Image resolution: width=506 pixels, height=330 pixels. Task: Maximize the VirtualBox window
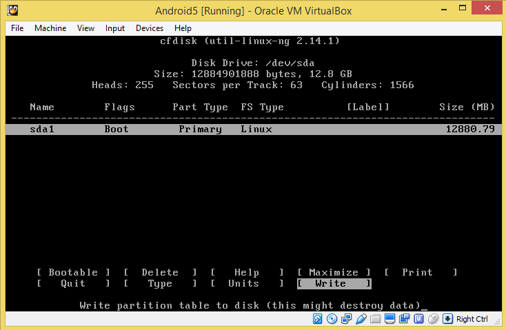click(x=463, y=8)
